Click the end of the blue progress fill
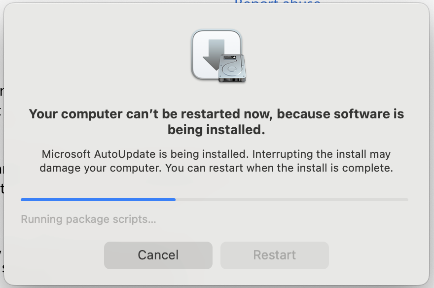 175,199
